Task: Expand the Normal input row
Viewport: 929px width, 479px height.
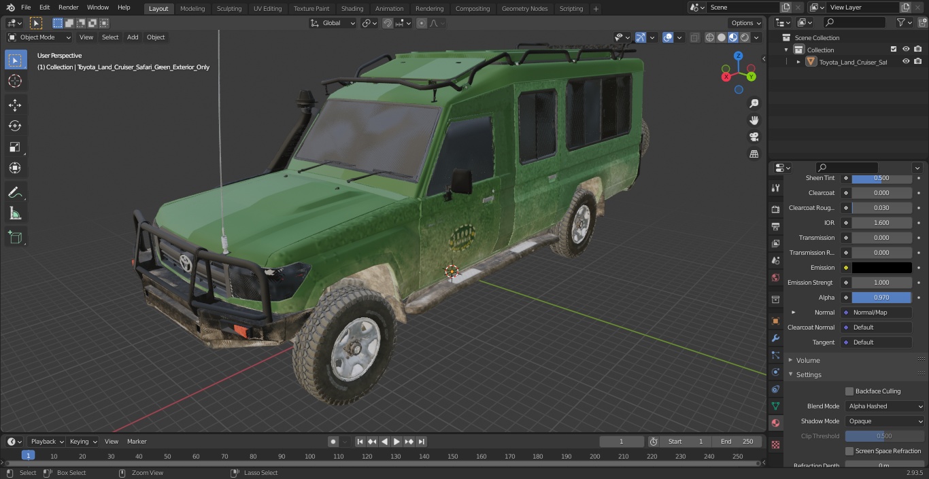Action: (x=794, y=313)
